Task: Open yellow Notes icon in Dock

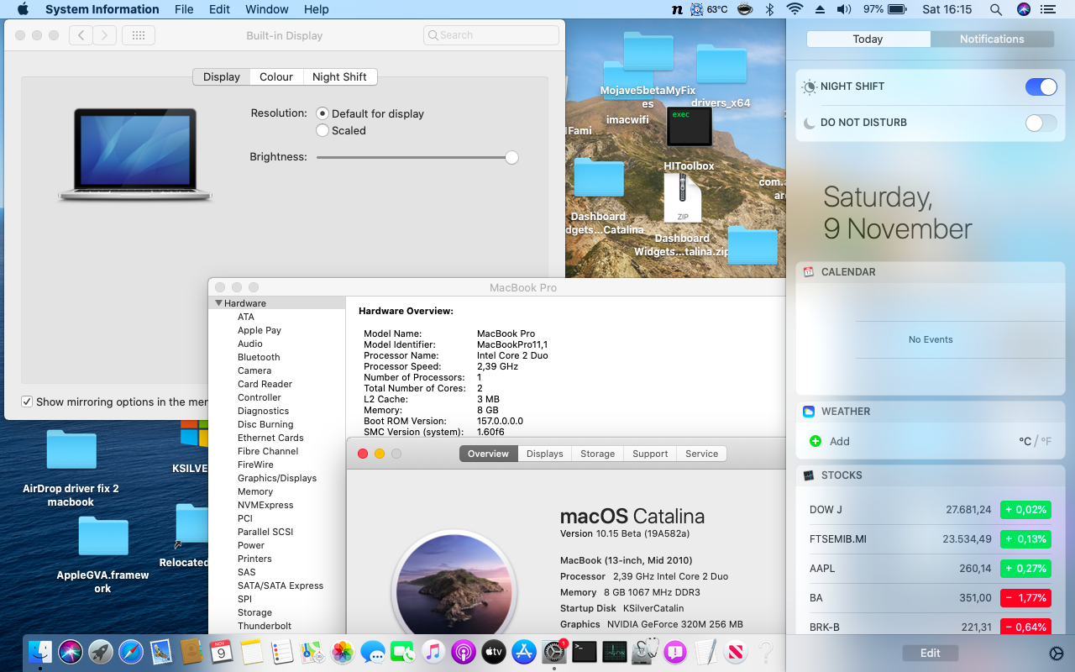Action: (x=252, y=651)
